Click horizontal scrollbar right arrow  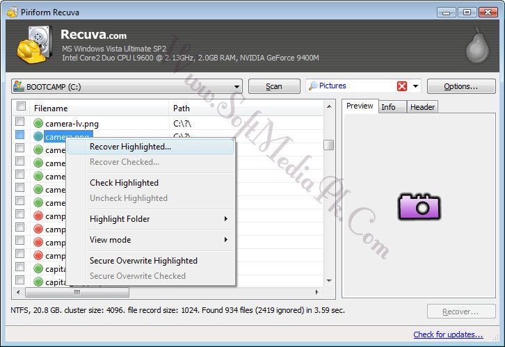click(x=317, y=292)
